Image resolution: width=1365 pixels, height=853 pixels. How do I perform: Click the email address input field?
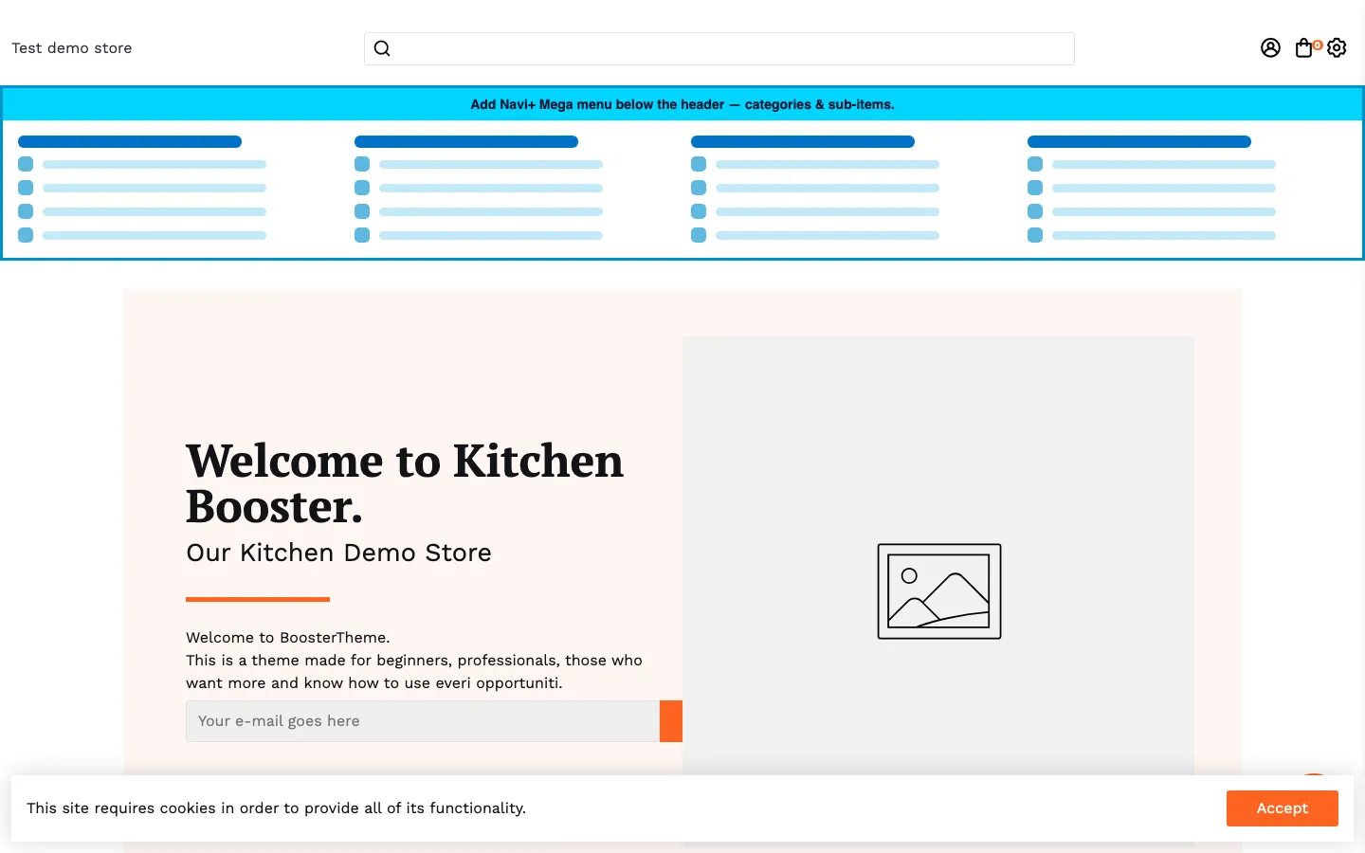[423, 721]
